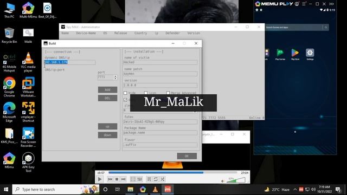Open Android Settings in MEmu Play
The image size is (347, 195).
point(310,54)
